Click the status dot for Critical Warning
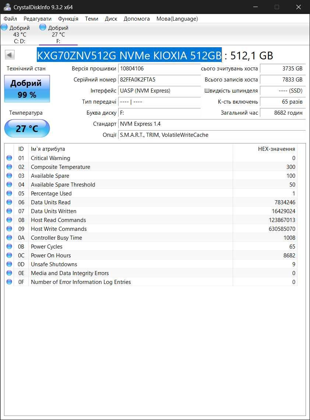310x420 pixels. click(9, 158)
